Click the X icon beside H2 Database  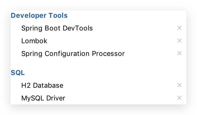pyautogui.click(x=179, y=85)
